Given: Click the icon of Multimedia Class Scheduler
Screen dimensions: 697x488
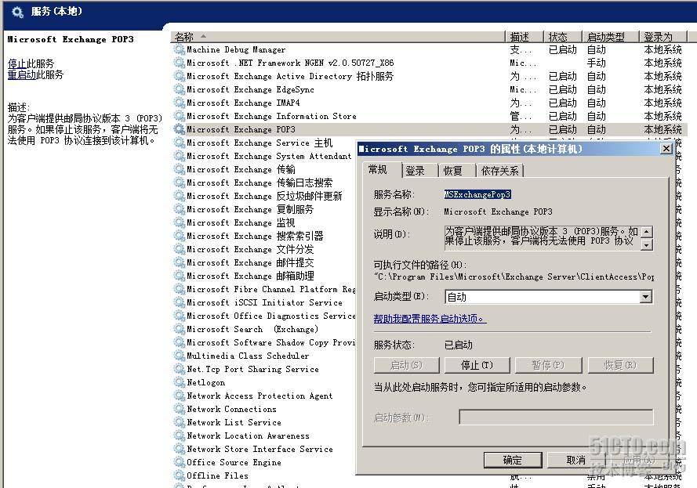Looking at the screenshot, I should (x=179, y=356).
